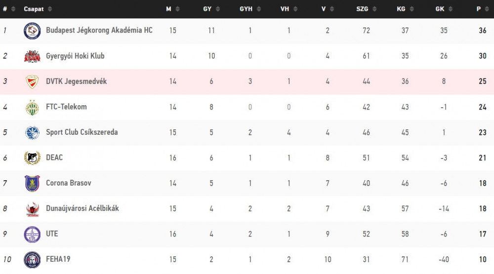Sort by the KG goals against header
Viewport: 494px width, 274px height.
pos(405,9)
